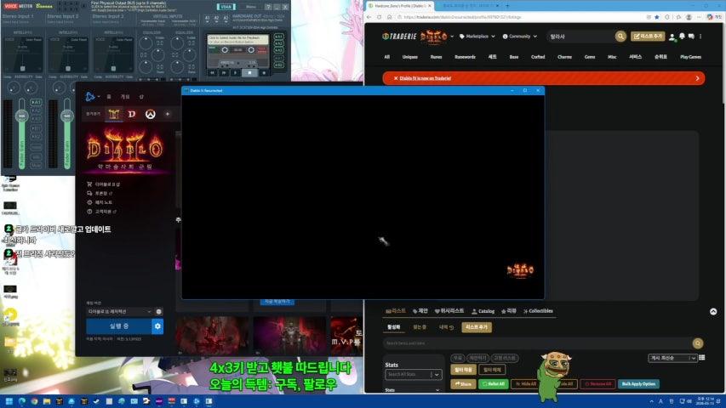Toggle B2 output on the Voicemeeter cassette recorder
The height and width of the screenshot is (408, 726).
278,65
